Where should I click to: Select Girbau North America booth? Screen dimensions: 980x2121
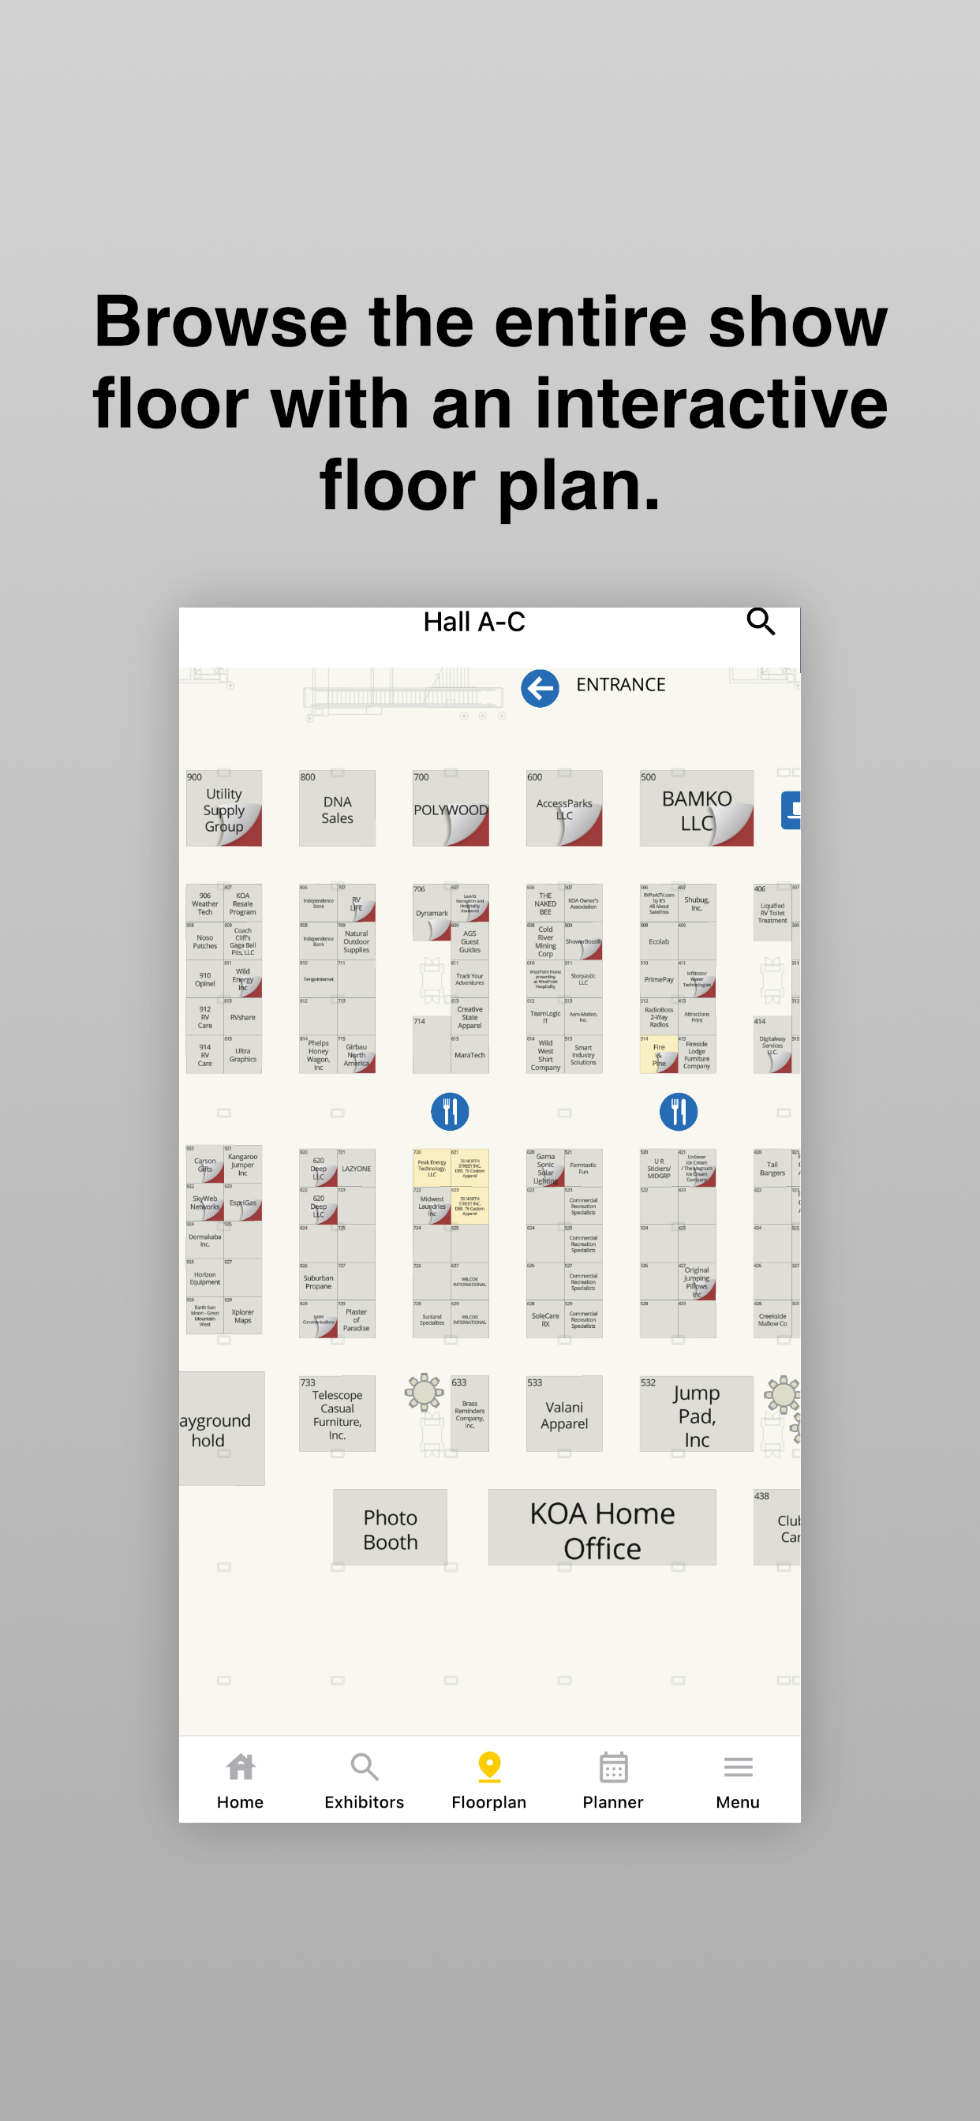356,1055
